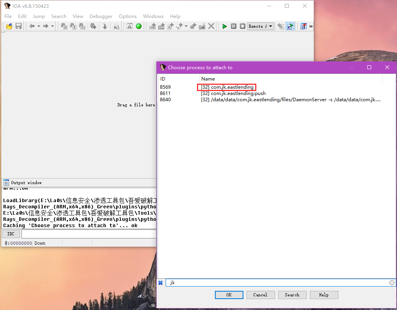Select process 8569 com.jk.eastlending
Screen dimensions: 397x310
click(x=270, y=87)
